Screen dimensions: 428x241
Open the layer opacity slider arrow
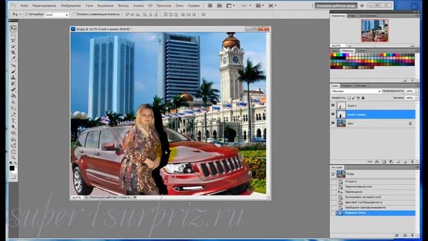click(416, 91)
